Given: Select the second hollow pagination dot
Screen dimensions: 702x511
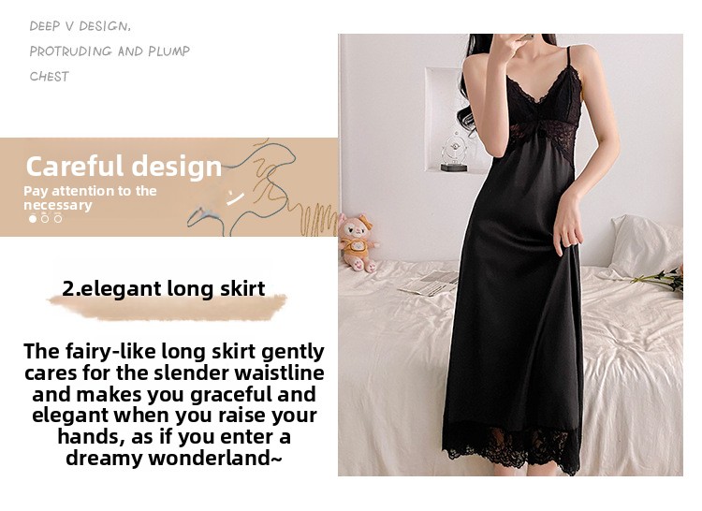Looking at the screenshot, I should pos(45,219).
